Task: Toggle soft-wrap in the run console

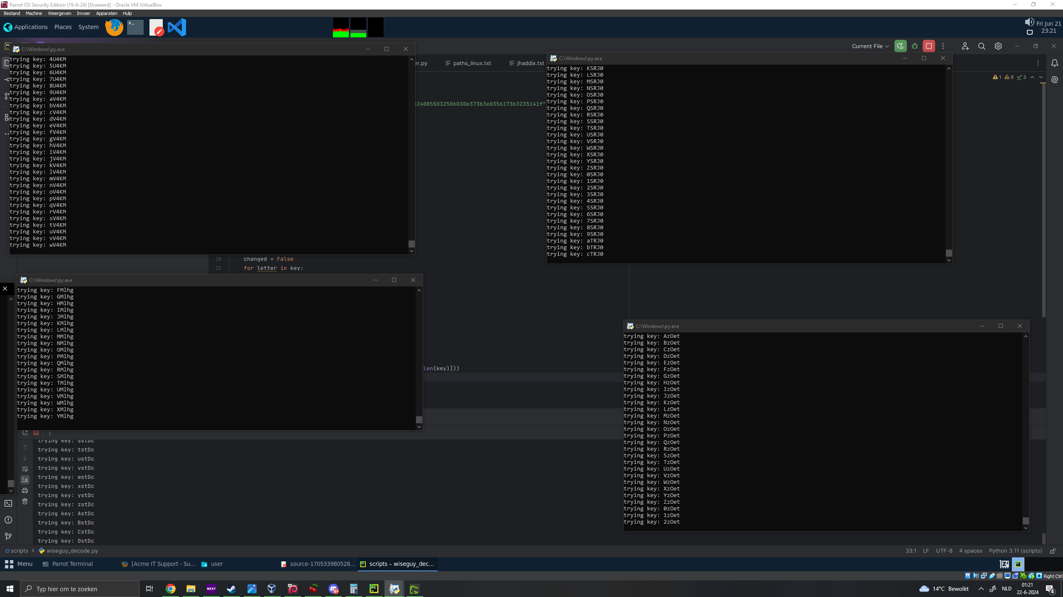Action: click(x=25, y=469)
